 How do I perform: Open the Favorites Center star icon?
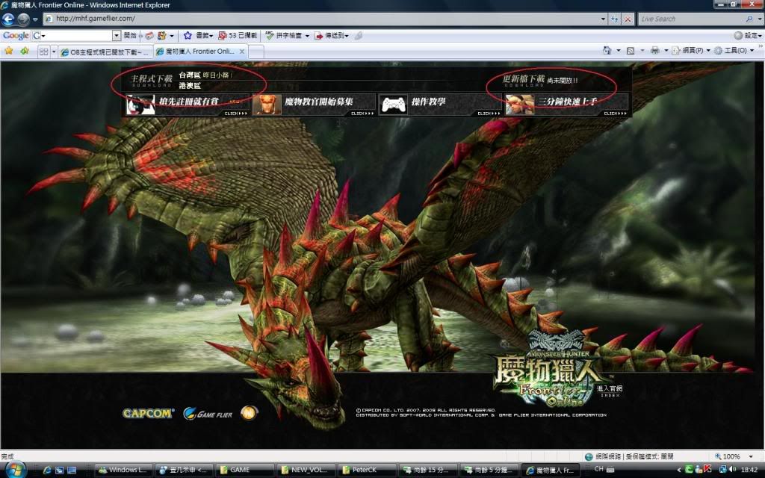click(9, 51)
